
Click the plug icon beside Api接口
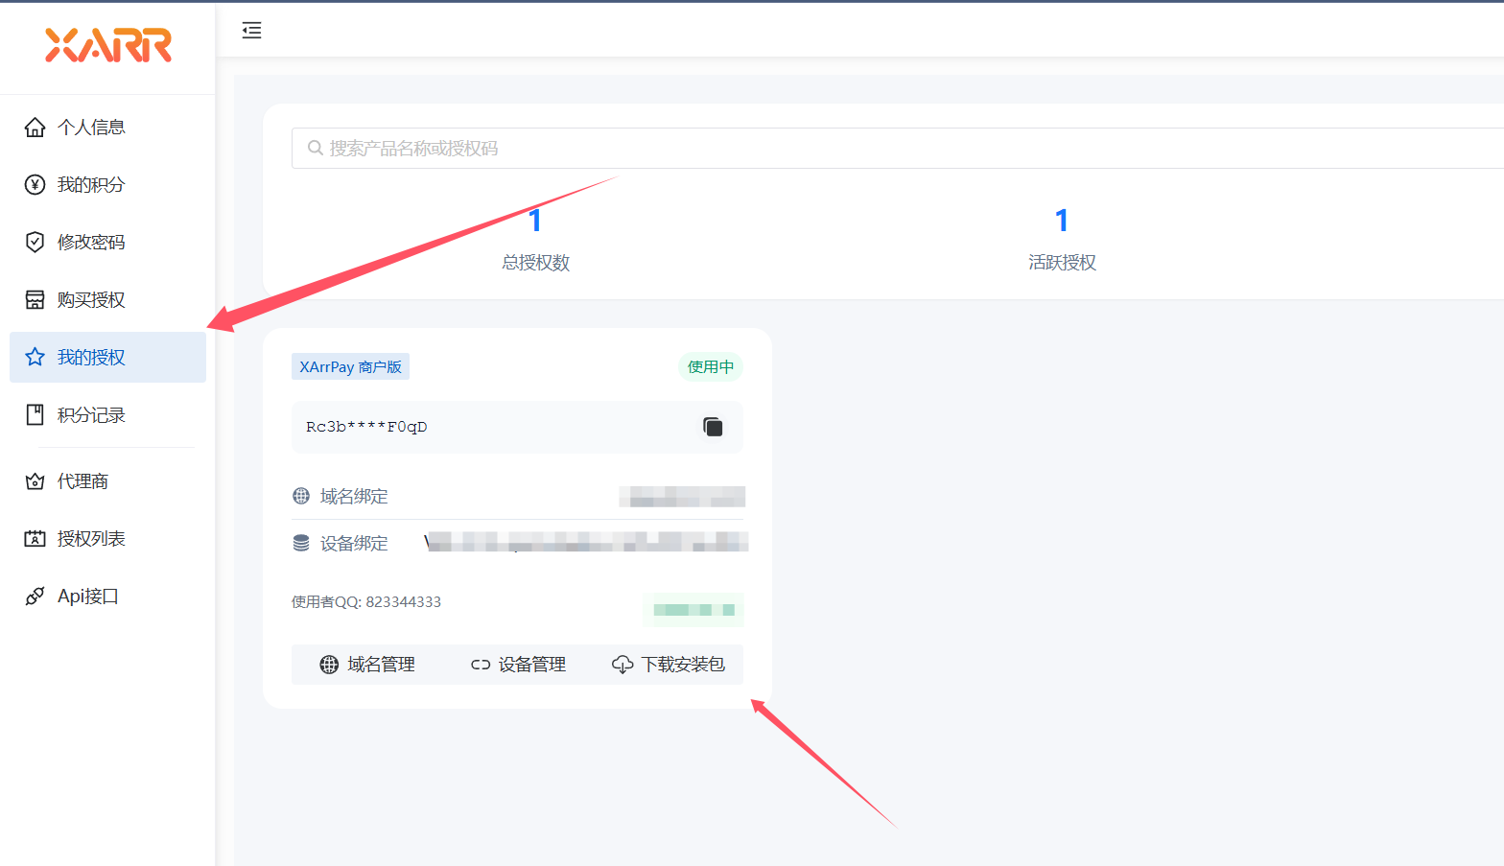pyautogui.click(x=35, y=596)
